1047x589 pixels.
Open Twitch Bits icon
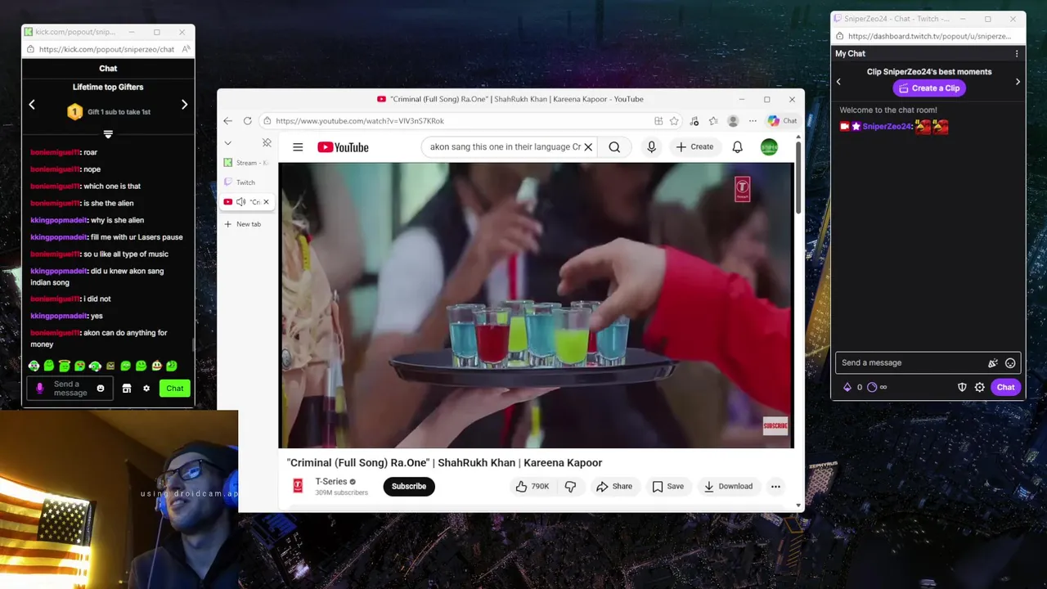click(x=847, y=387)
